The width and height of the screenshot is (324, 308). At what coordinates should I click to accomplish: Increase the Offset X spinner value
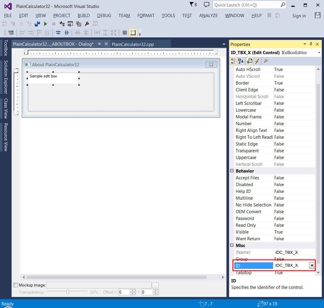point(133,291)
